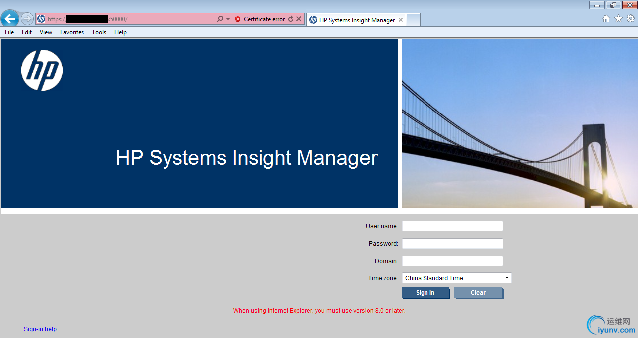Screen dimensions: 638x338
Task: Open the Edit menu
Action: [x=27, y=32]
